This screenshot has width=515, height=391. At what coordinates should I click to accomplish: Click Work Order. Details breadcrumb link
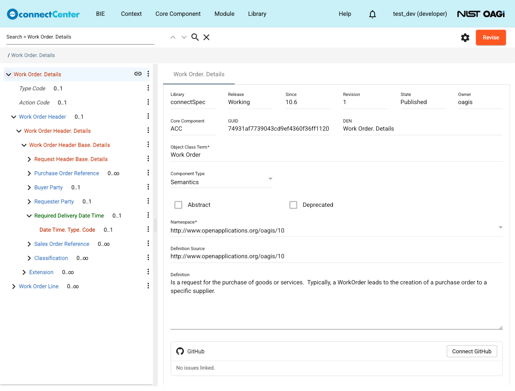click(33, 55)
